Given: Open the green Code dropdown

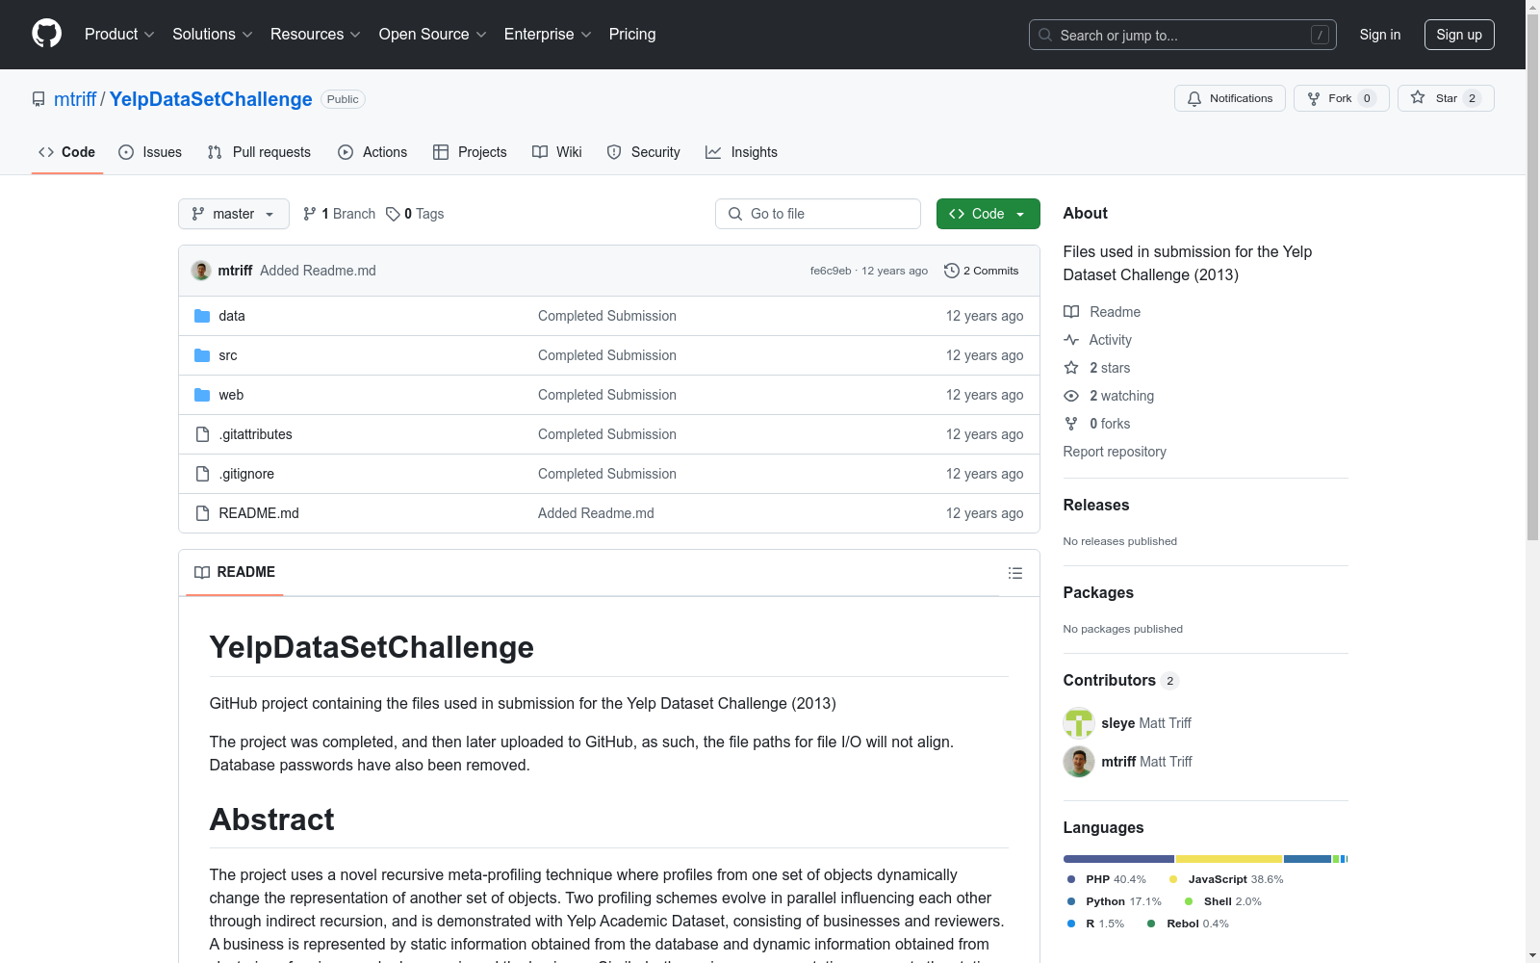Looking at the screenshot, I should coord(988,214).
